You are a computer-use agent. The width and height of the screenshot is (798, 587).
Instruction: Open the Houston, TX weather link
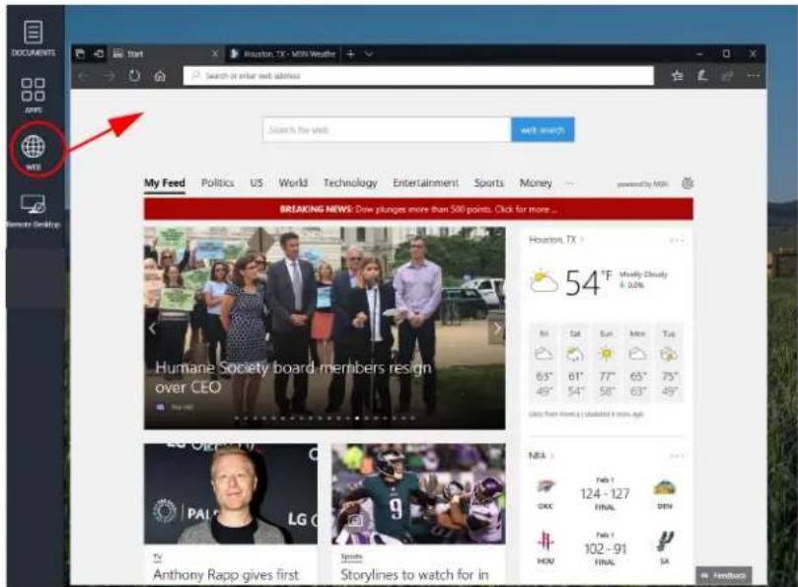[552, 240]
